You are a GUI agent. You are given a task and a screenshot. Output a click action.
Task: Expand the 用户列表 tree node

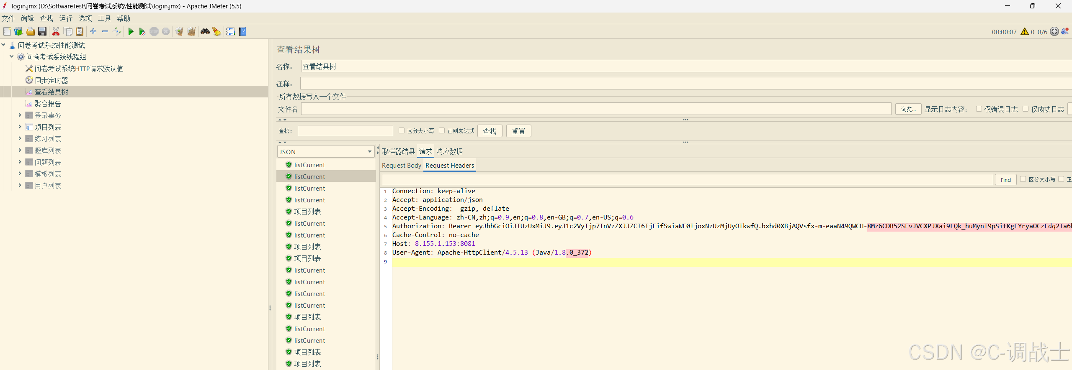(20, 185)
